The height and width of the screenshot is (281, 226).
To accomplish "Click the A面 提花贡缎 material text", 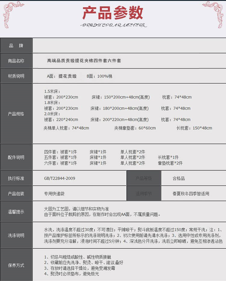I will (61, 76).
